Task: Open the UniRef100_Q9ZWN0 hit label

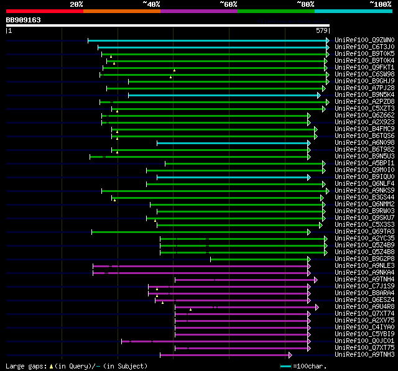Action: tap(364, 40)
